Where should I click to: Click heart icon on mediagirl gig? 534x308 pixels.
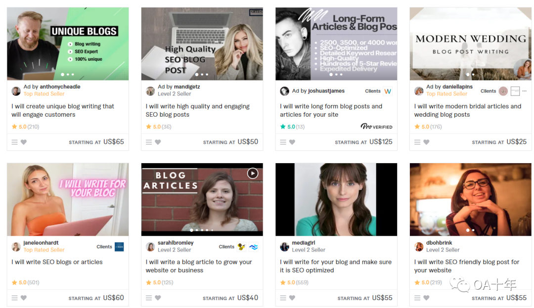click(292, 298)
